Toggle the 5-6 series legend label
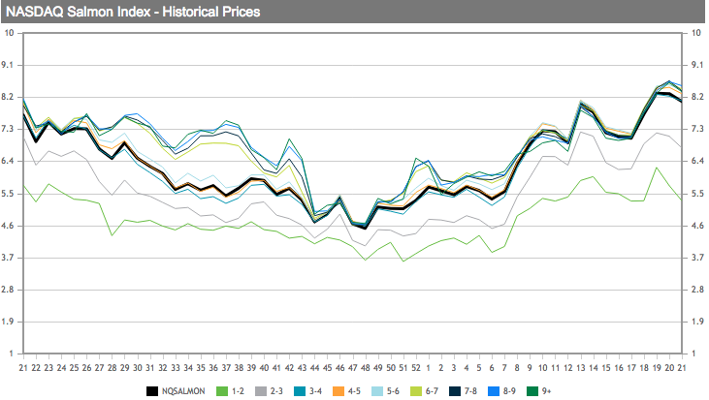Image resolution: width=709 pixels, height=400 pixels. tap(394, 391)
